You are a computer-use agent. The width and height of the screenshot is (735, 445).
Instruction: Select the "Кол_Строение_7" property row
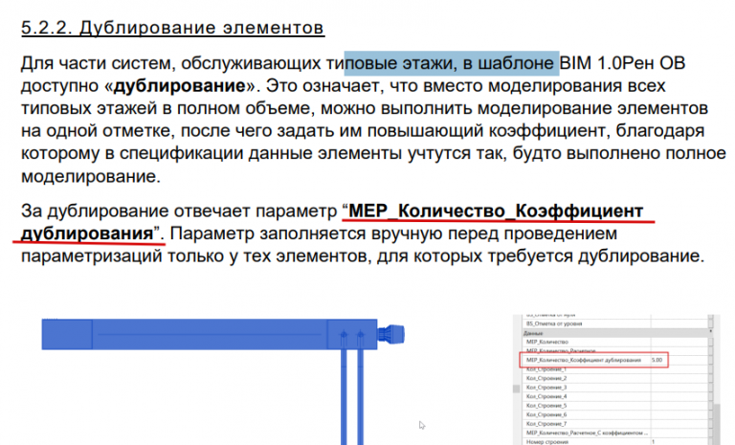point(616,424)
